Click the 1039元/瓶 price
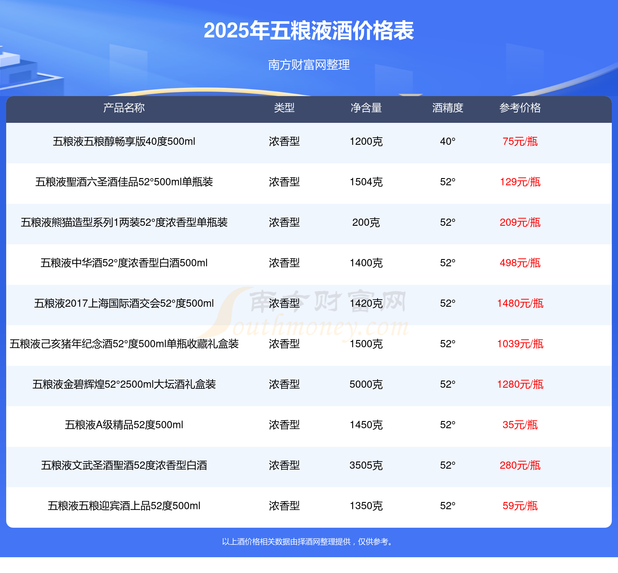Image resolution: width=618 pixels, height=573 pixels. [x=520, y=344]
